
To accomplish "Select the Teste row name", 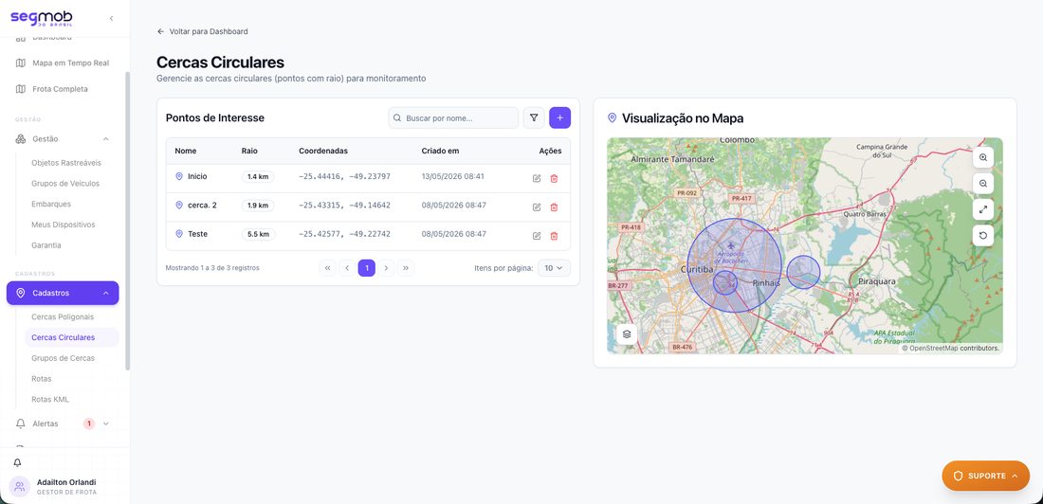I will 197,234.
